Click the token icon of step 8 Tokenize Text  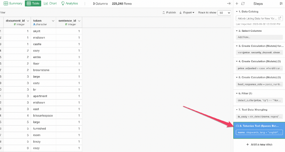tap(237, 126)
